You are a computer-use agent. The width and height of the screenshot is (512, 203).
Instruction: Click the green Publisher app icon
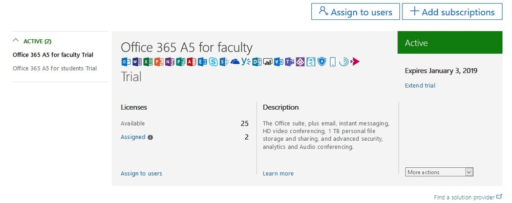(x=181, y=62)
